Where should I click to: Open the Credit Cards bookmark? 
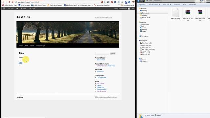click(55, 5)
